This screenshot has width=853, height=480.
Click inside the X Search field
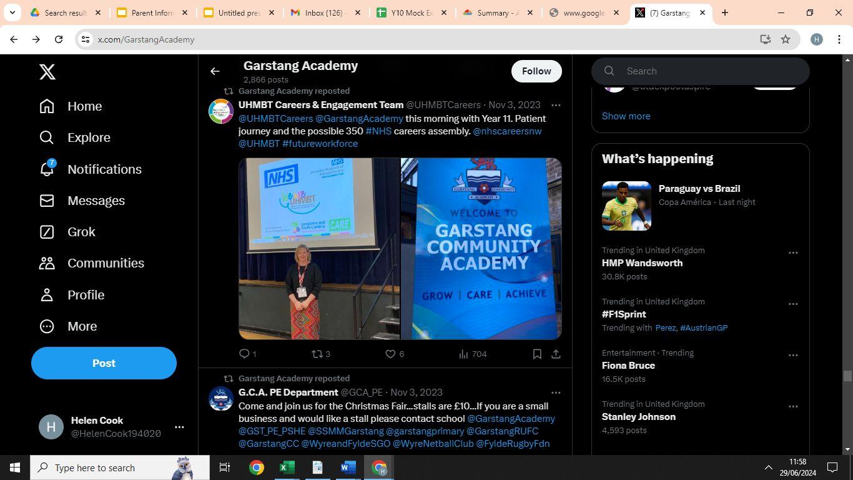701,71
